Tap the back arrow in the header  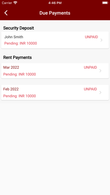6,13
